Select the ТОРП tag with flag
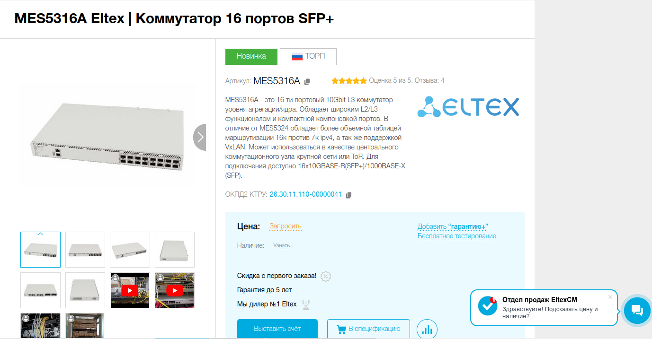652x339 pixels. click(308, 56)
